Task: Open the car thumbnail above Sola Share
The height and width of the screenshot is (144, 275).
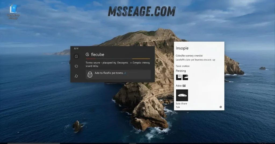Action: tap(182, 95)
